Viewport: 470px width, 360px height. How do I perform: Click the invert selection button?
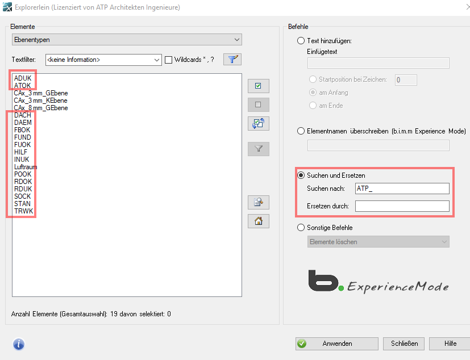(x=258, y=123)
